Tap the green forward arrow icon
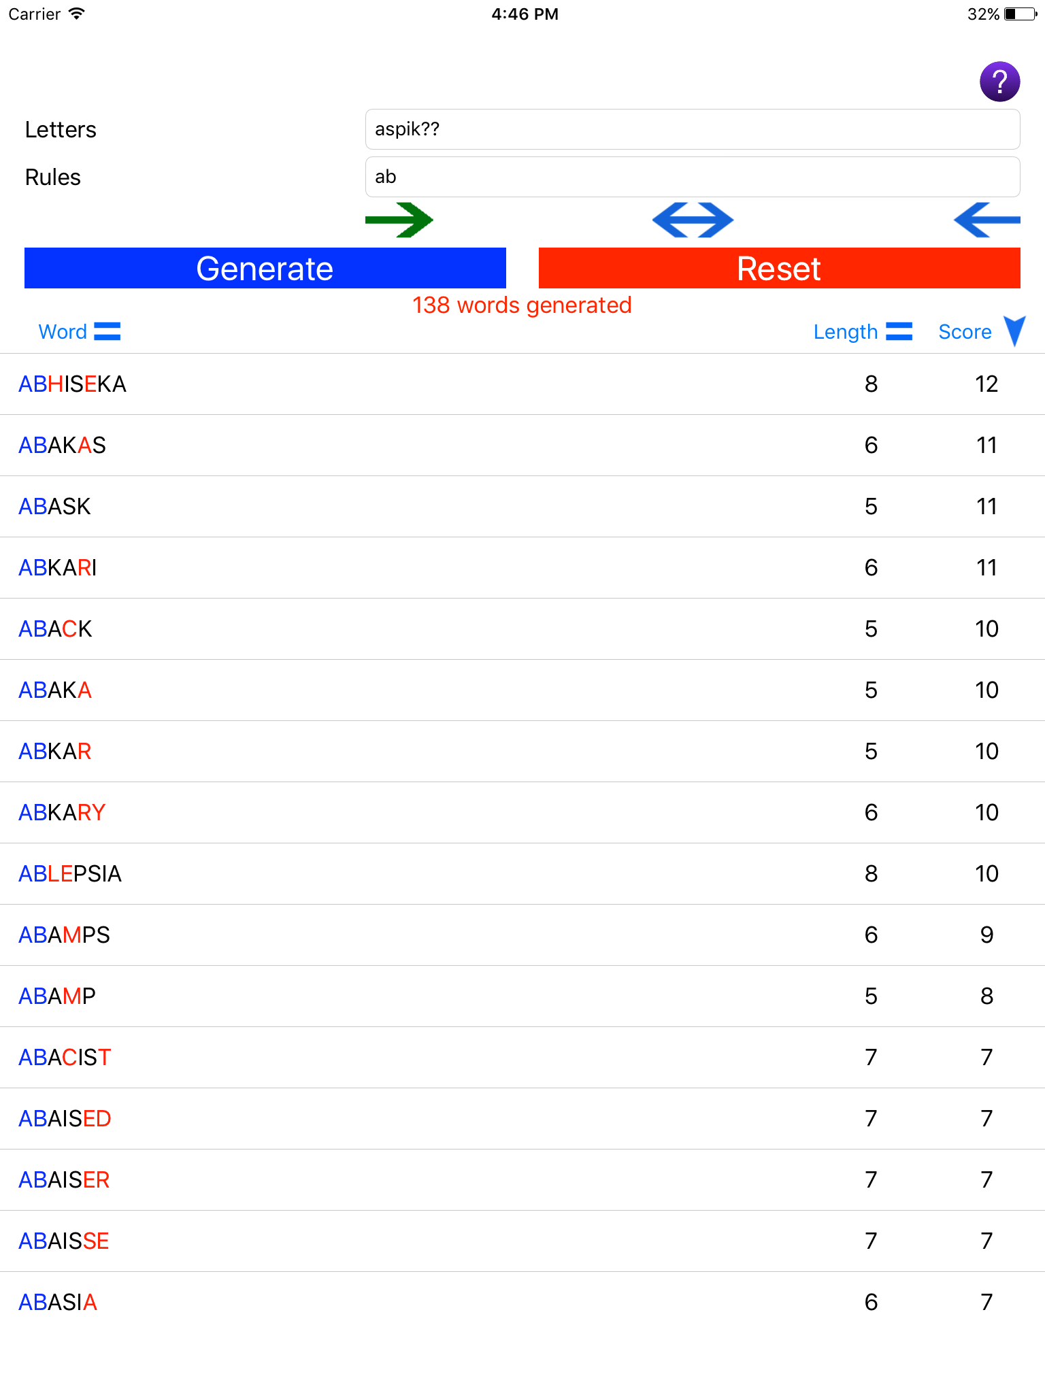 tap(400, 220)
